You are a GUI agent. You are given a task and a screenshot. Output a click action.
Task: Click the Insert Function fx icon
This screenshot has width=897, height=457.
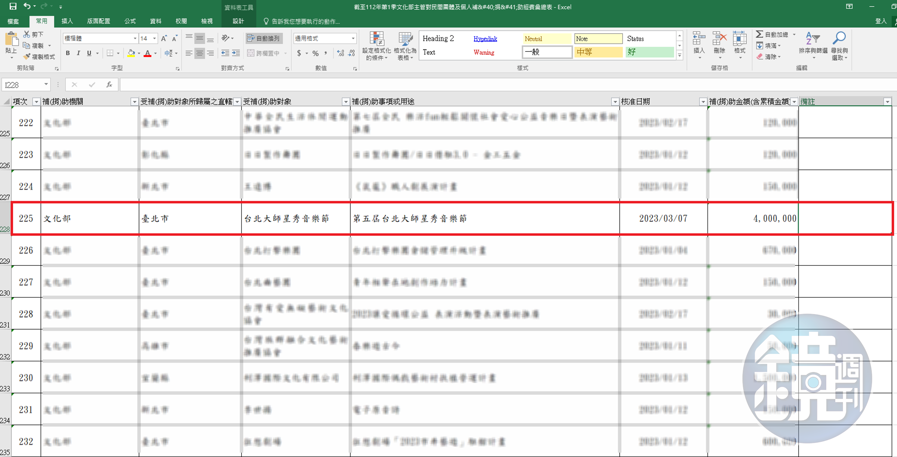pos(109,85)
